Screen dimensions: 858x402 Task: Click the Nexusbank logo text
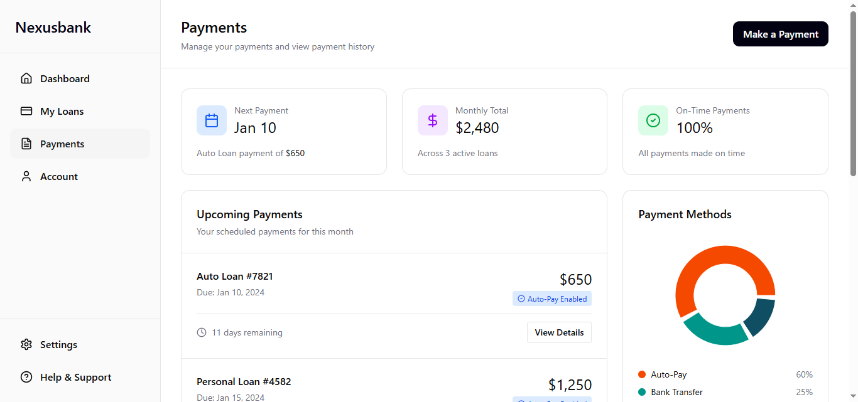click(53, 28)
